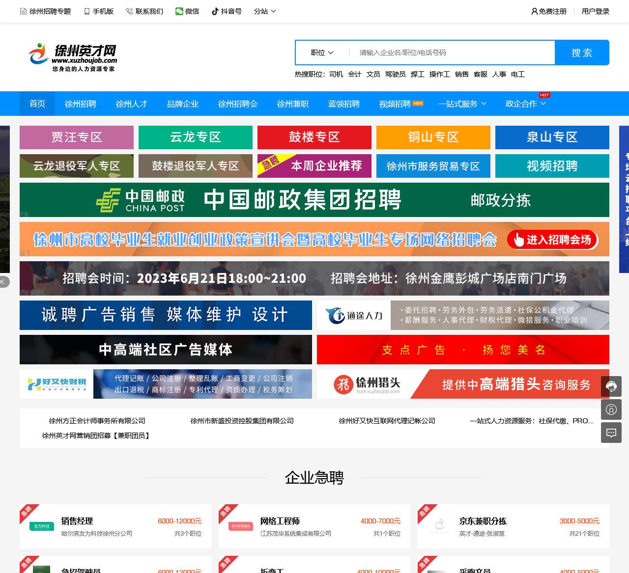629x573 pixels.
Task: Click the 好又快财税 banner
Action: click(x=166, y=384)
